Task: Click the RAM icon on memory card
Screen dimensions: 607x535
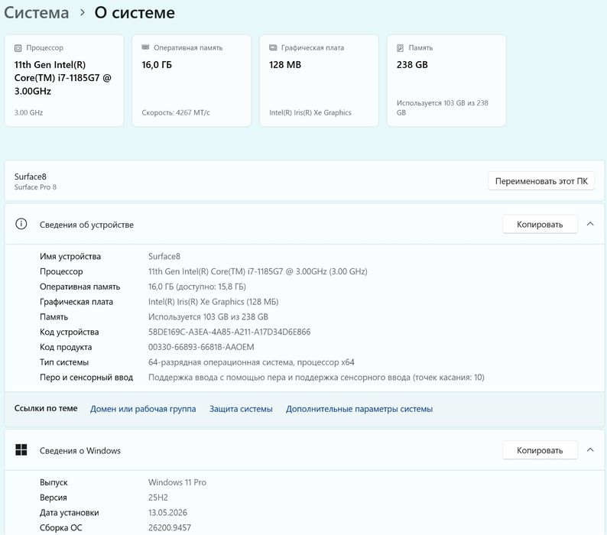Action: [145, 47]
